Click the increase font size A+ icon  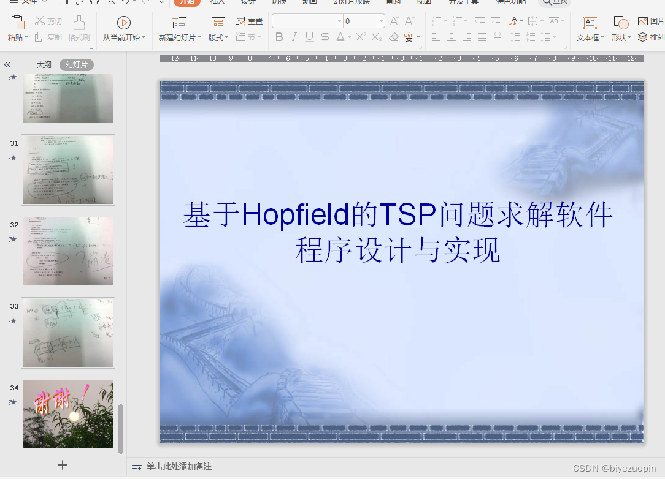(394, 21)
